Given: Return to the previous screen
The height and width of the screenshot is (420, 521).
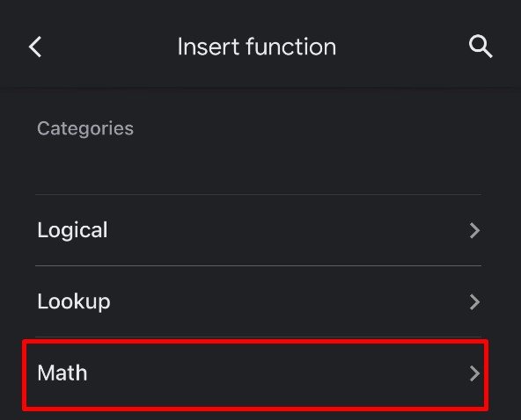Looking at the screenshot, I should pos(35,47).
